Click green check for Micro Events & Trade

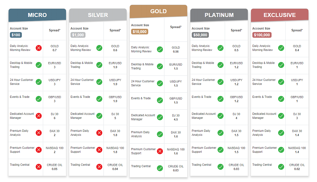(x=38, y=99)
